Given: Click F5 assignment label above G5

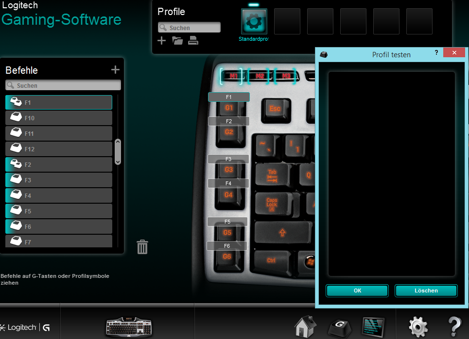Looking at the screenshot, I should point(227,222).
